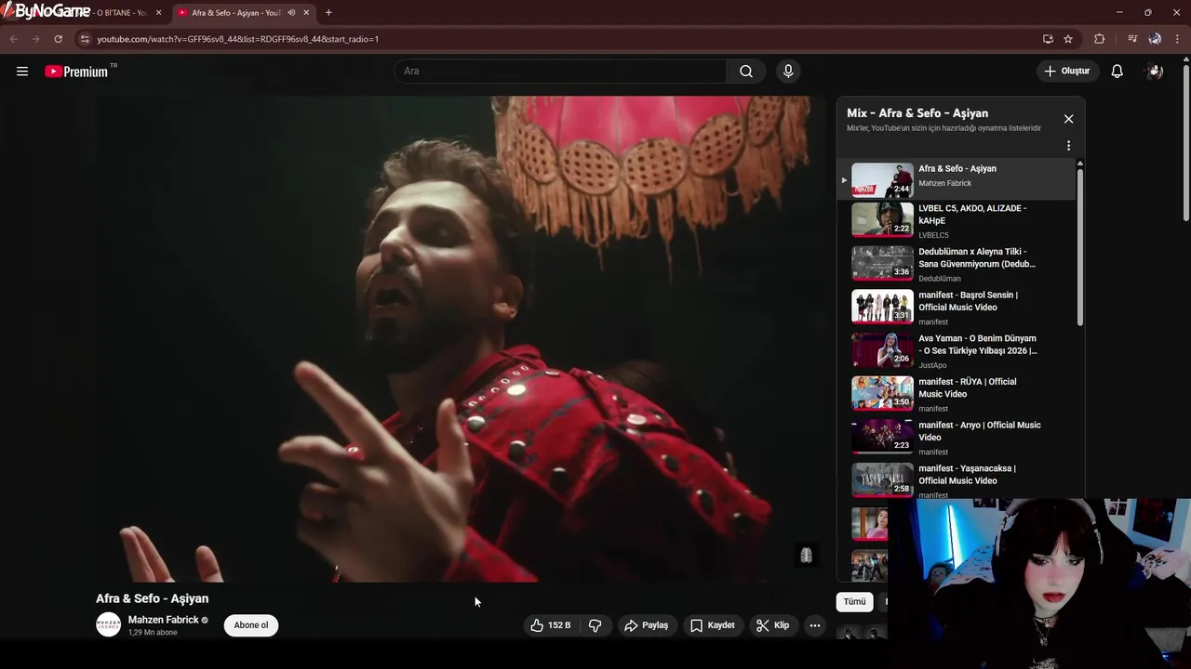Image resolution: width=1191 pixels, height=669 pixels.
Task: Open Mahzen Fabrick channel avatar
Action: pos(109,625)
